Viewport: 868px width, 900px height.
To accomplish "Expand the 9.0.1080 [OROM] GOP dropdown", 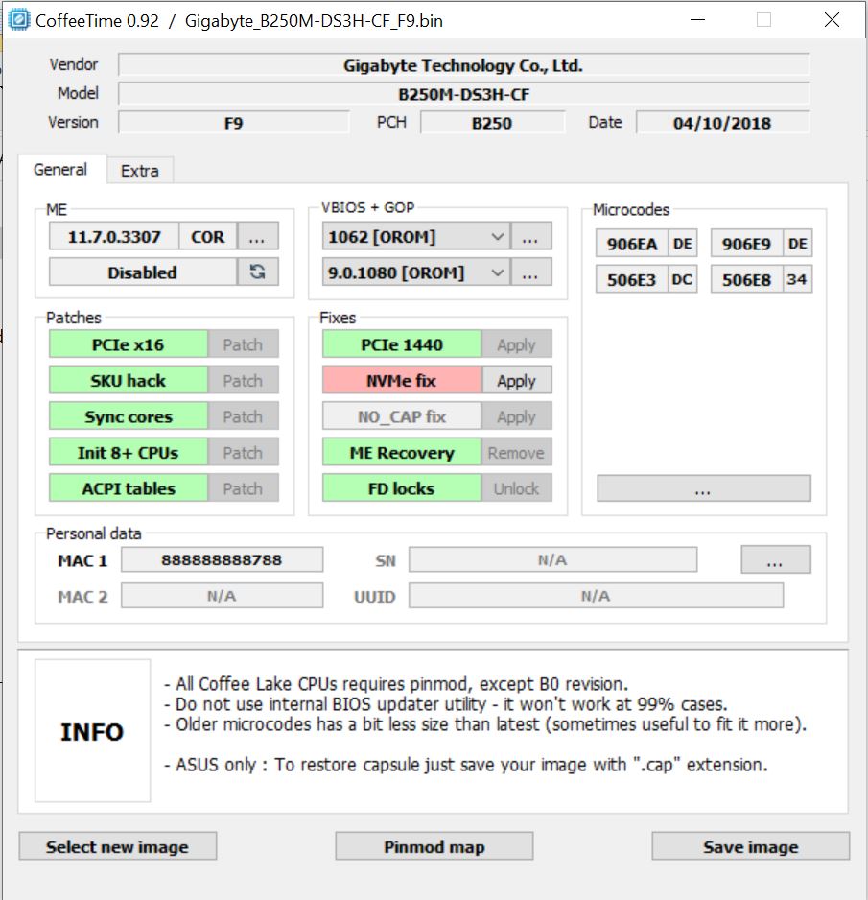I will (x=415, y=272).
